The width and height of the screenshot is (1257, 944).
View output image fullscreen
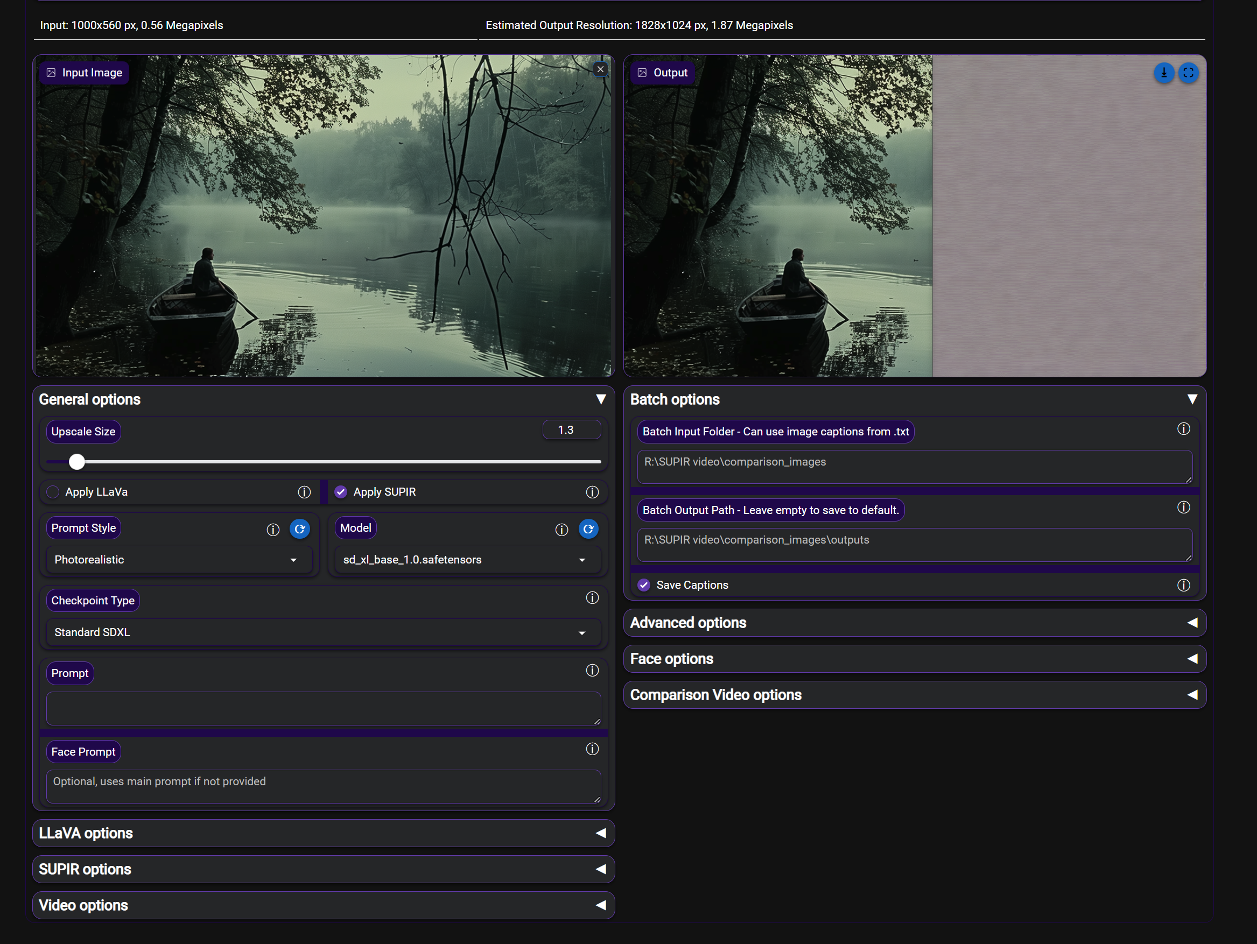click(x=1188, y=73)
